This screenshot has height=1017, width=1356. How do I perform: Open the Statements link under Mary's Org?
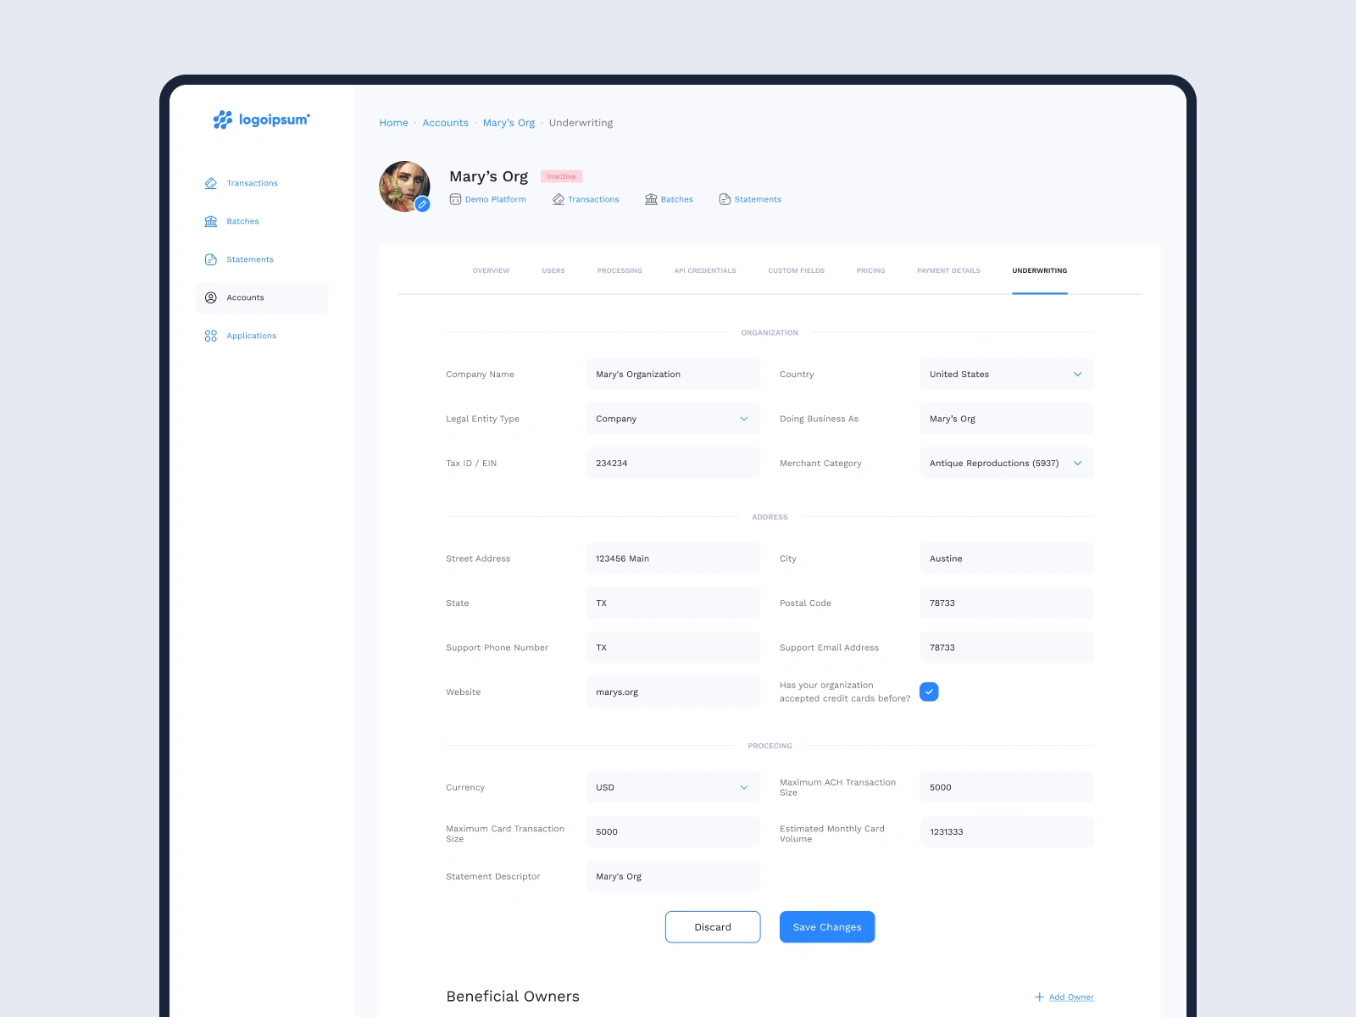click(758, 199)
